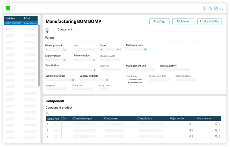The height and width of the screenshot is (147, 230).
Task: Open the compass navigation icon
Action: [x=216, y=8]
